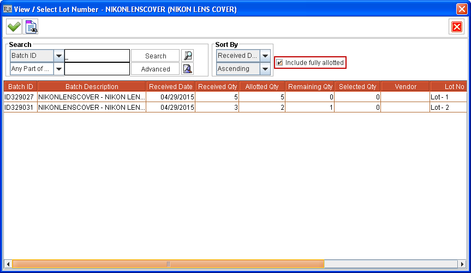This screenshot has width=471, height=273.
Task: Click the Received Qty column header
Action: click(x=217, y=87)
